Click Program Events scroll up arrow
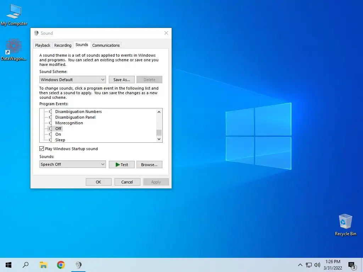The height and width of the screenshot is (272, 363). (159, 112)
